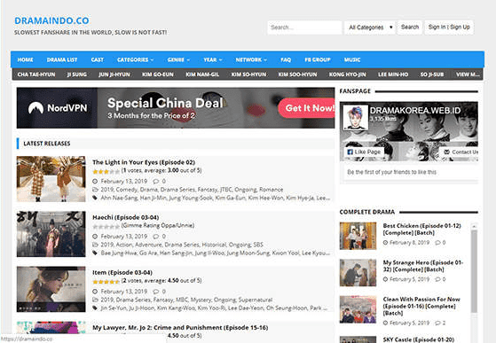Screen dimensions: 496x343
Task: Click the Search button
Action: click(x=410, y=27)
